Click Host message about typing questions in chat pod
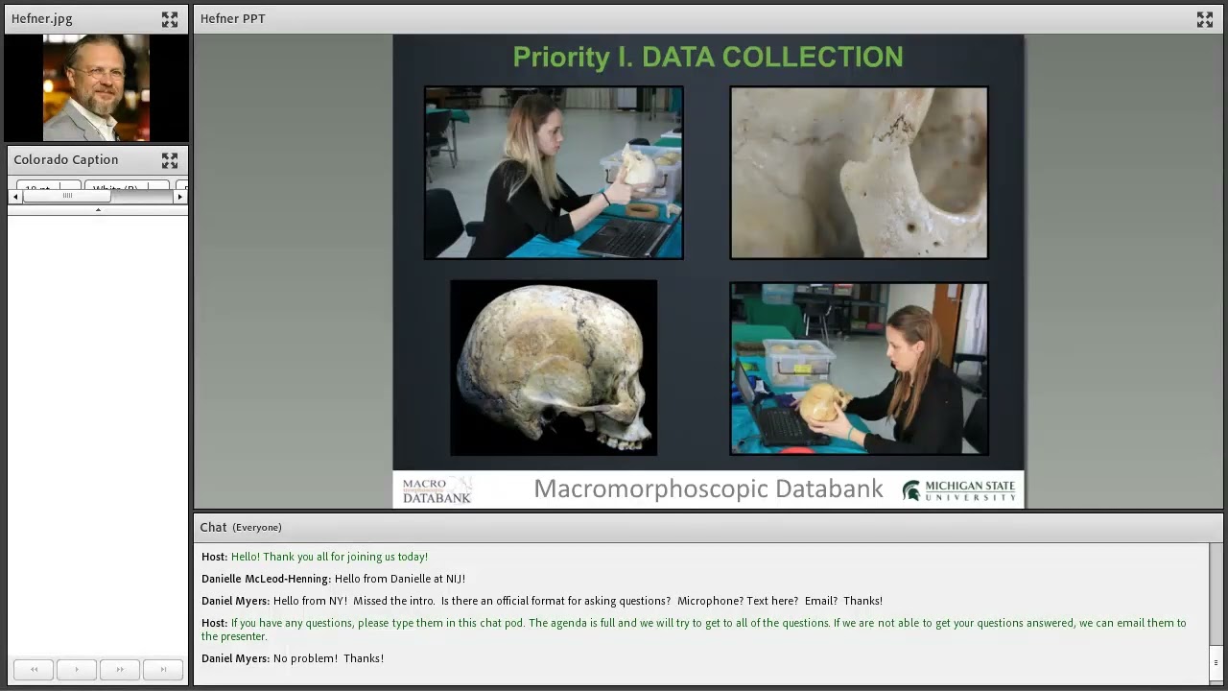The image size is (1228, 691). 694,630
